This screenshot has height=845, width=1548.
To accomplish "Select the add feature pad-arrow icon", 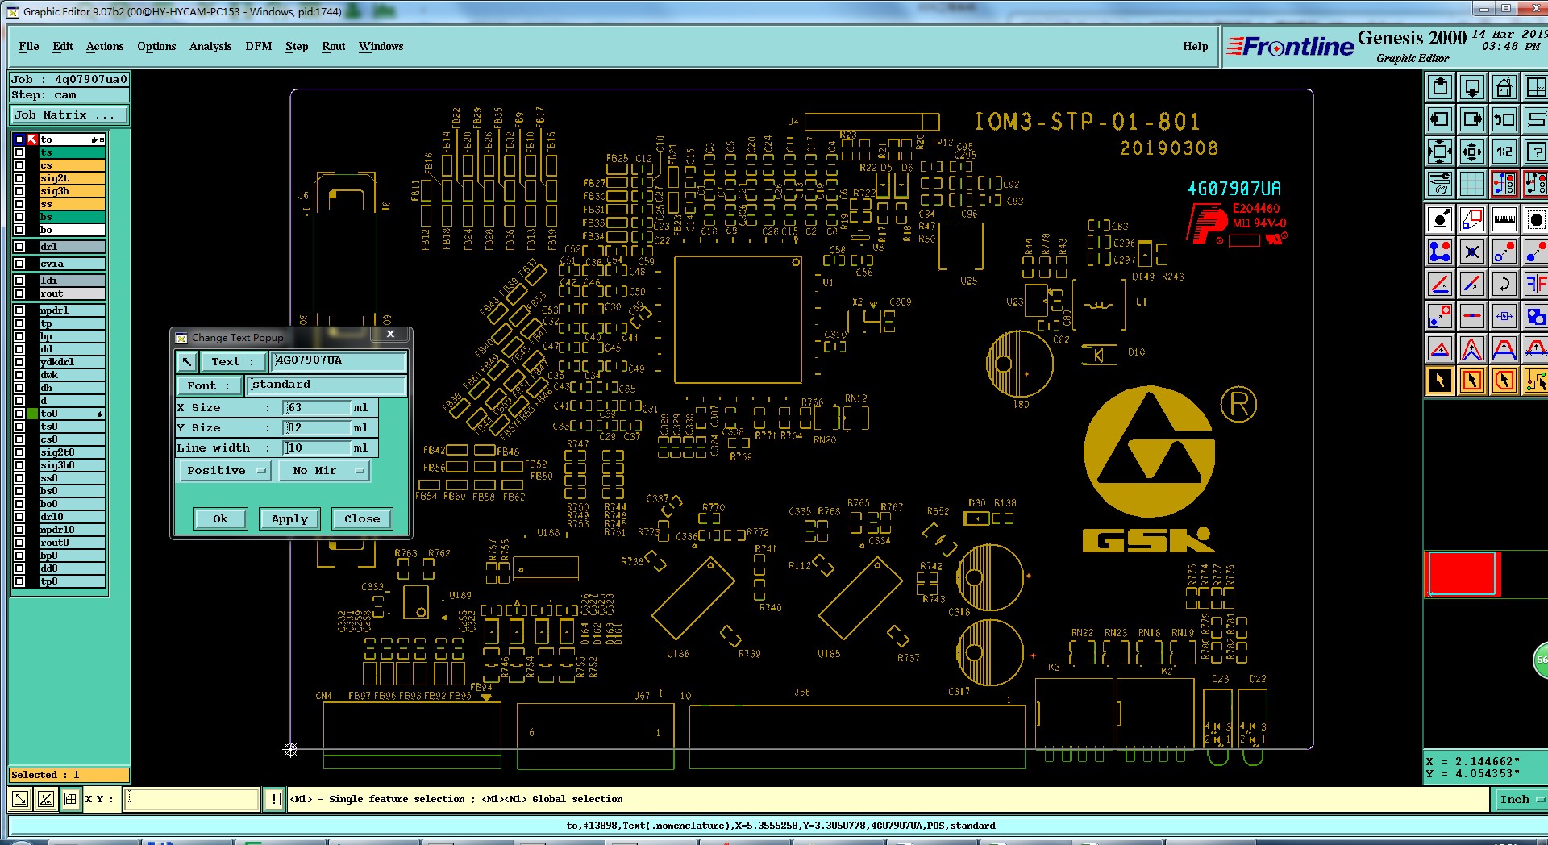I will (1440, 219).
